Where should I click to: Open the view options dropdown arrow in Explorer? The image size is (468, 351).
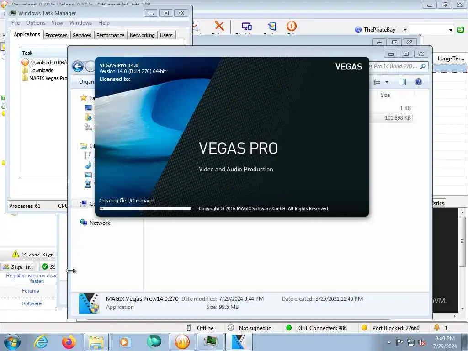click(387, 82)
